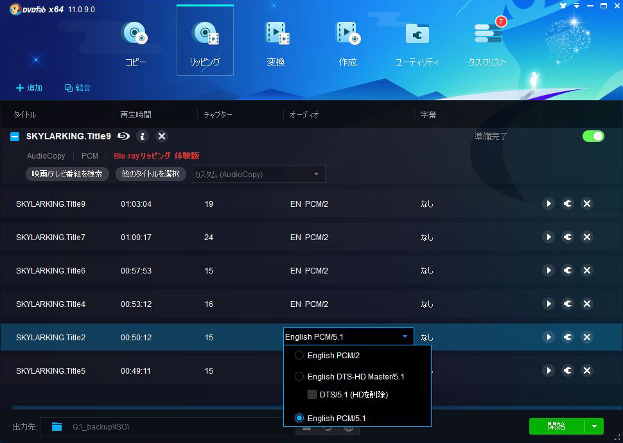Preview SKYLARKING.Title4
Image resolution: width=623 pixels, height=443 pixels.
[x=548, y=304]
